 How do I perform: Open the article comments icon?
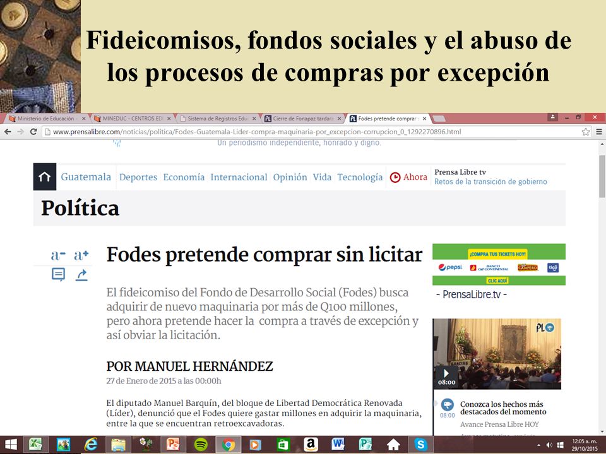click(x=58, y=275)
